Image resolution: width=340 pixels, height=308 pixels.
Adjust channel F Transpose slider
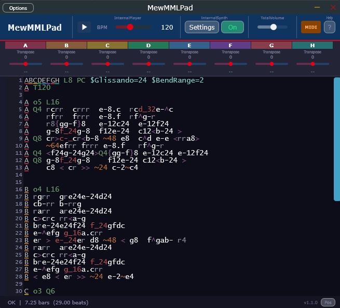click(x=230, y=64)
